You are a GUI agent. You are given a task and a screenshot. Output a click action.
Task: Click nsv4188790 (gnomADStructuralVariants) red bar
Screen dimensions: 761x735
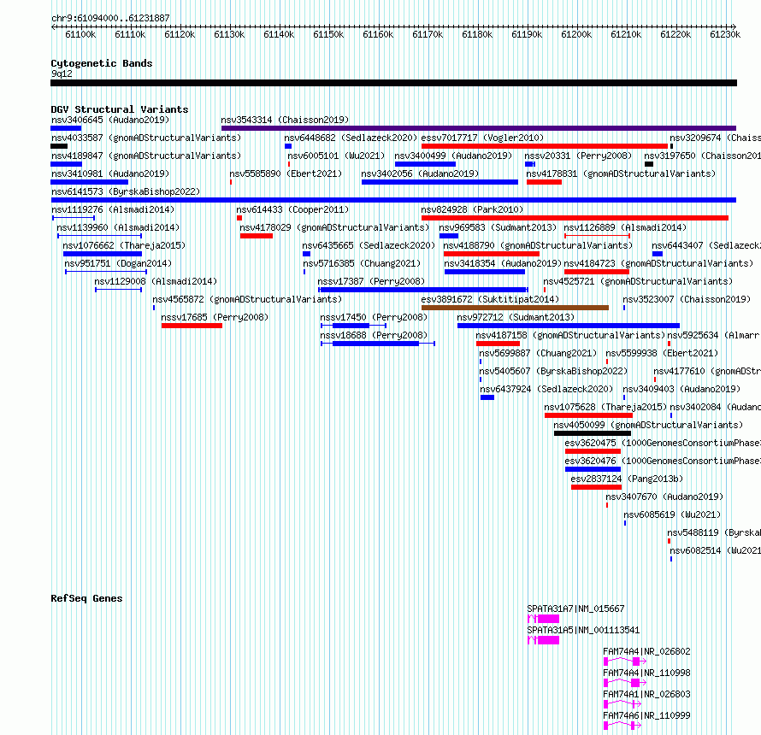pyautogui.click(x=491, y=254)
